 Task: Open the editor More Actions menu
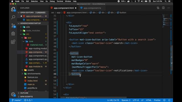[169, 8]
